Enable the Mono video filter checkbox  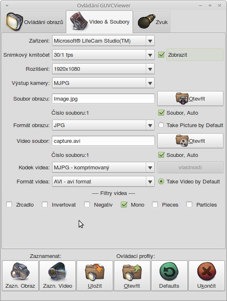pyautogui.click(x=124, y=205)
